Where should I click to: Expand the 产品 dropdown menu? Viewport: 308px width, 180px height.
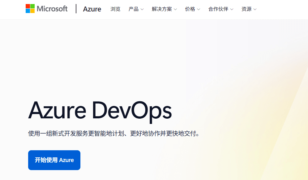136,9
